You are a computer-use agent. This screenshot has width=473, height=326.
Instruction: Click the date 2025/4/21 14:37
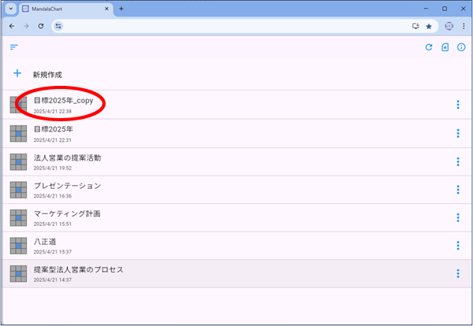click(x=53, y=280)
